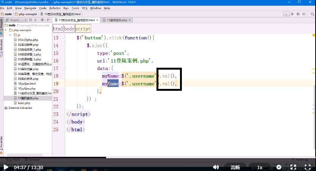Hide the Project tool window
This screenshot has height=171, width=316.
(48, 20)
